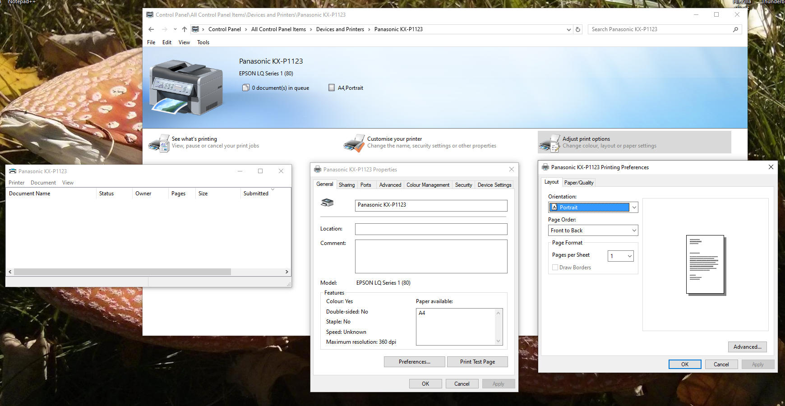Viewport: 785px width, 406px height.
Task: Click the Comment text box
Action: [431, 256]
